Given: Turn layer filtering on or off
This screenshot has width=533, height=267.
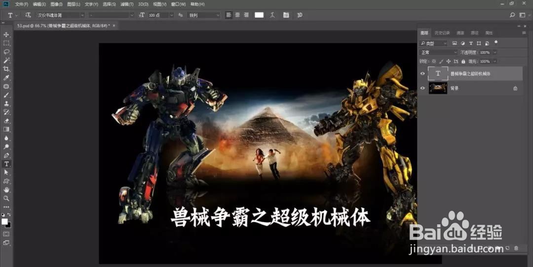Looking at the screenshot, I should point(496,42).
